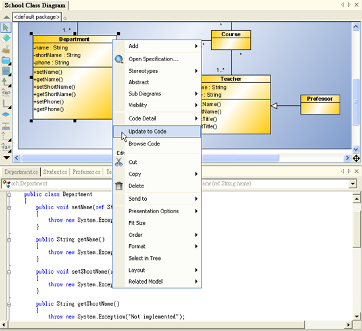This screenshot has width=362, height=331.
Task: Open the Sub Diagrams submenu
Action: pyautogui.click(x=157, y=93)
